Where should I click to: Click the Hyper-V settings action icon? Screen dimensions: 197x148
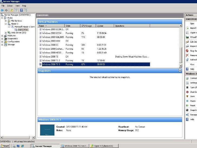[187, 33]
